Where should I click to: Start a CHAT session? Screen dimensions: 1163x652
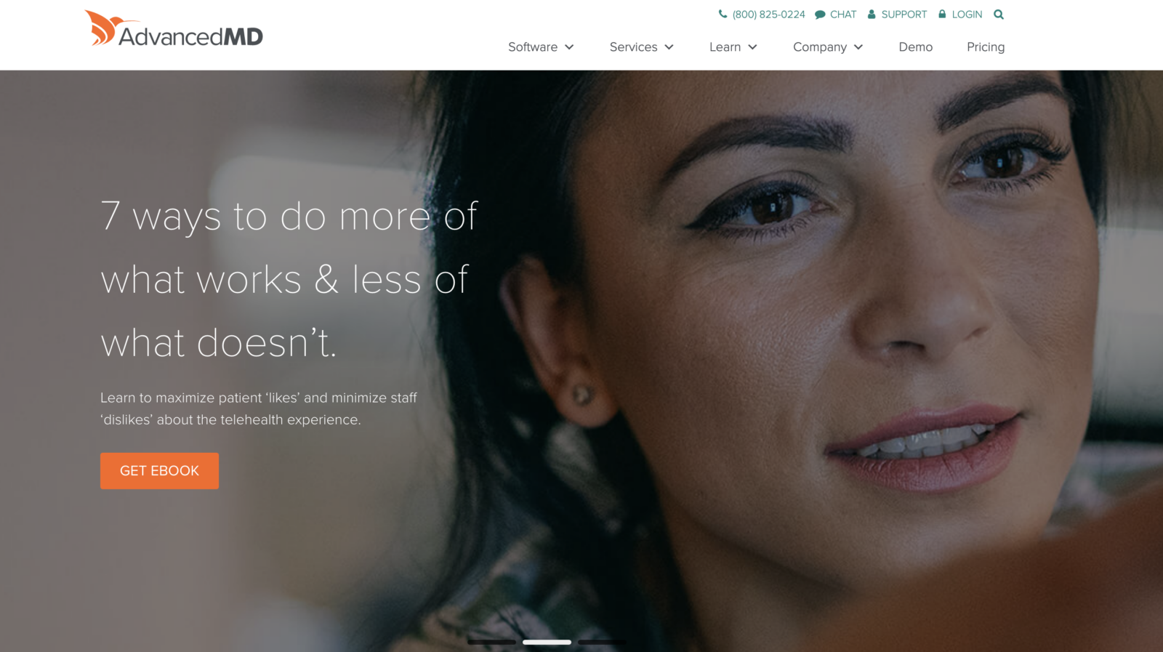pyautogui.click(x=843, y=15)
